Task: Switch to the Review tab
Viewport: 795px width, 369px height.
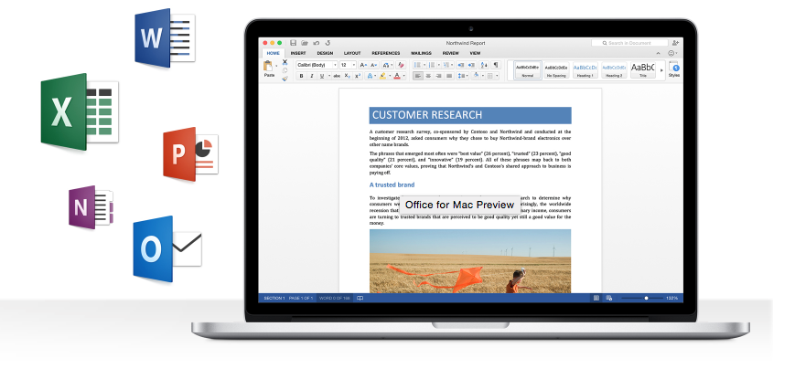Action: pyautogui.click(x=451, y=53)
